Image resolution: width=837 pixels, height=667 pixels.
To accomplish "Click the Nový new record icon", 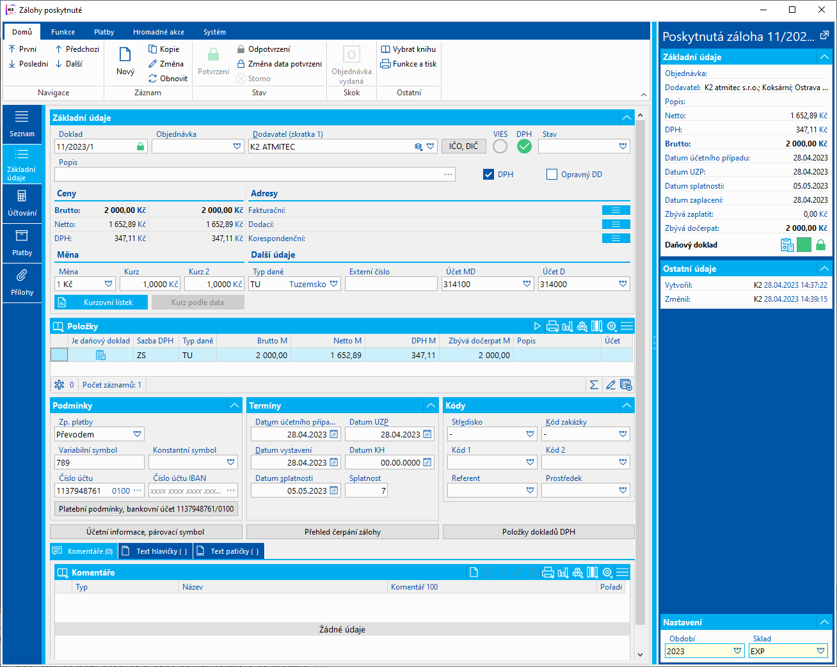I will pos(125,55).
